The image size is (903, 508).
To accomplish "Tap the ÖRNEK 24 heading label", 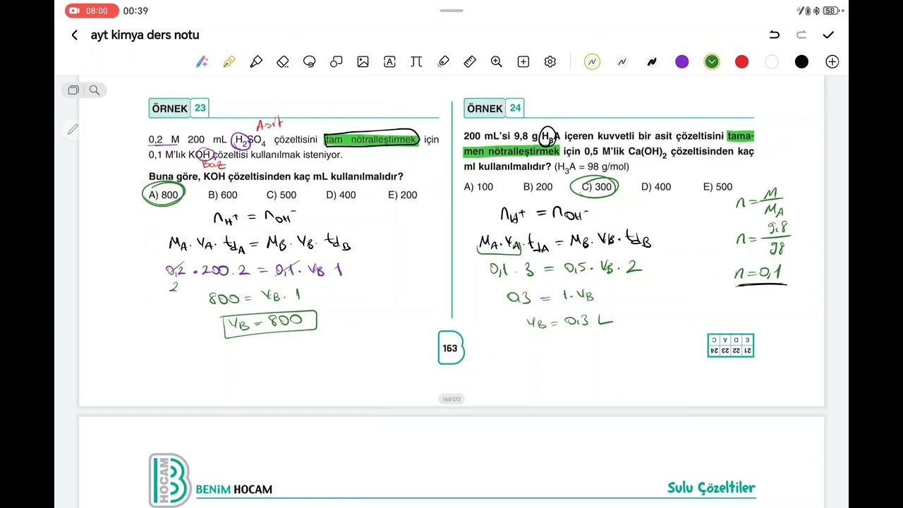I will pos(494,108).
